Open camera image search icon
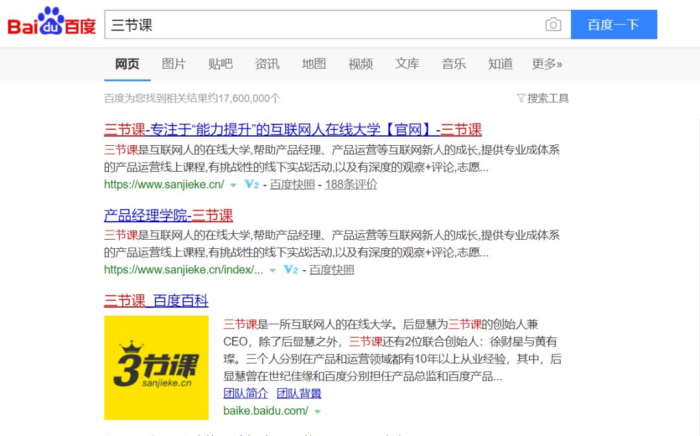This screenshot has width=700, height=436. pyautogui.click(x=553, y=25)
